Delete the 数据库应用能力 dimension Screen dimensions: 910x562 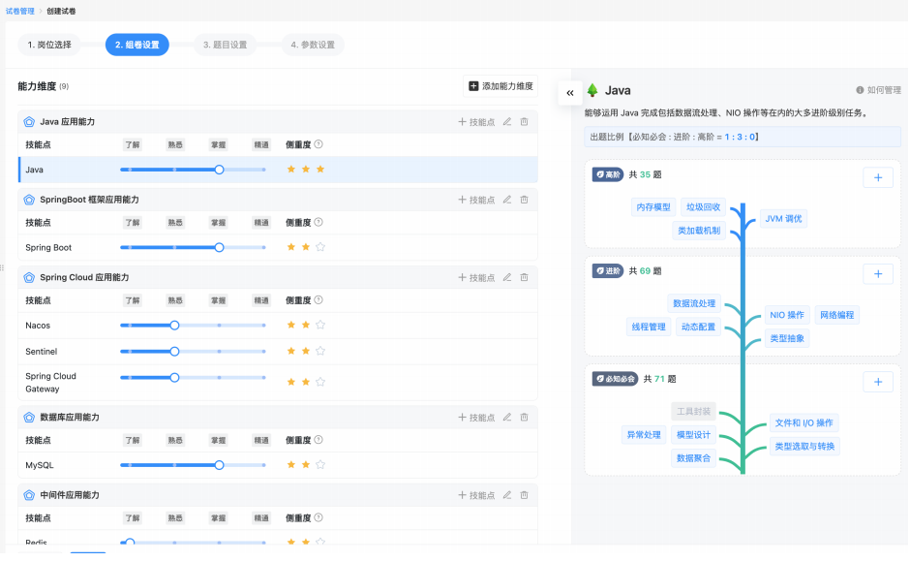pos(524,418)
